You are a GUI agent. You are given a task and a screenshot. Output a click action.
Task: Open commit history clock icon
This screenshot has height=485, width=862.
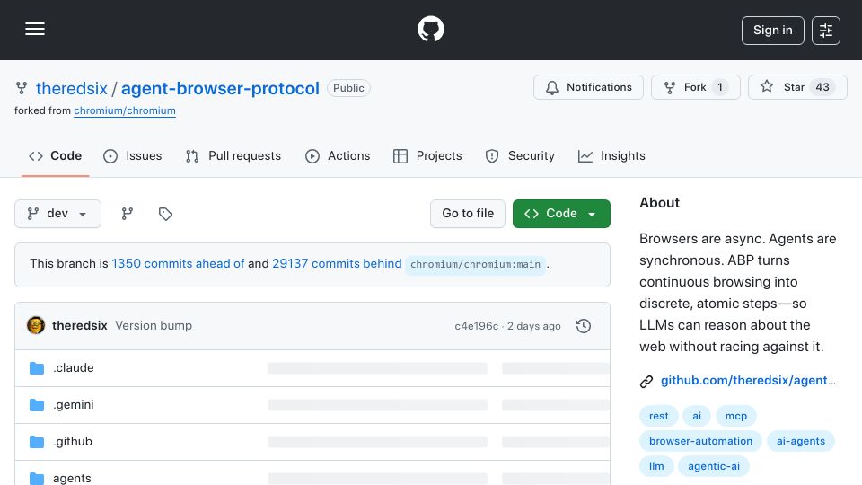click(584, 326)
